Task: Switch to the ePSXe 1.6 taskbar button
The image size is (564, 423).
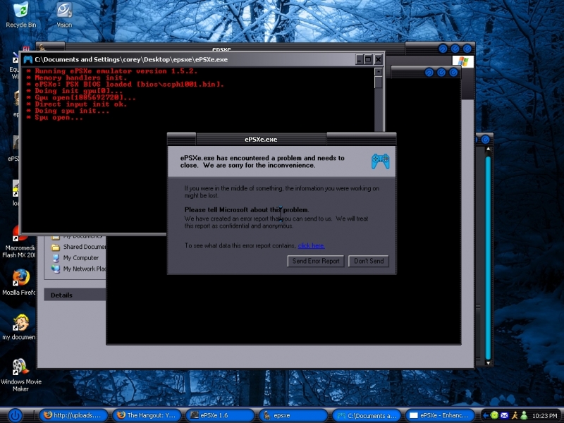Action: 220,415
